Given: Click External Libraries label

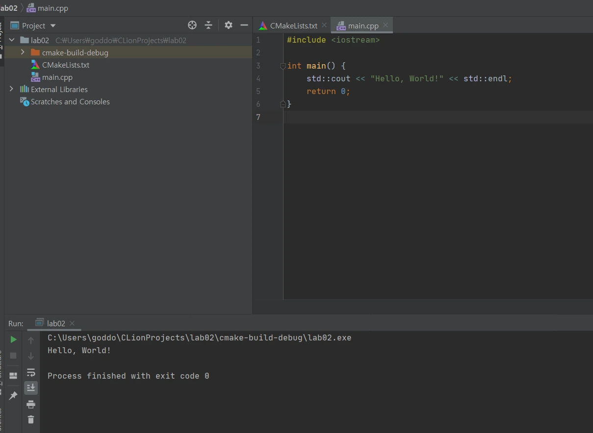Looking at the screenshot, I should 59,89.
